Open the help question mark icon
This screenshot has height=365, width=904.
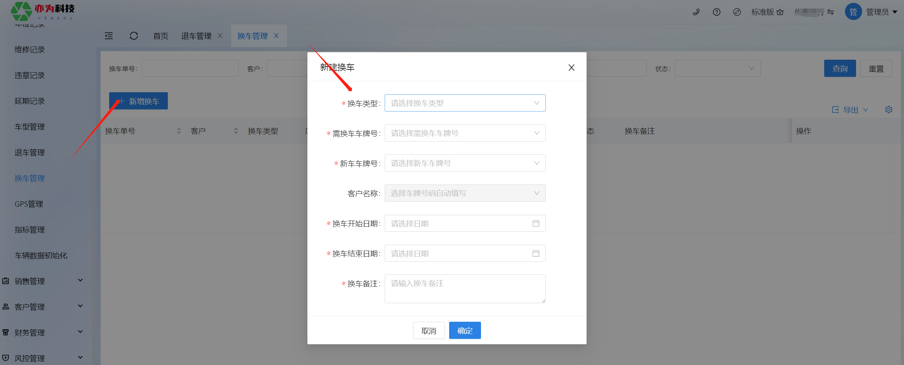coord(716,12)
